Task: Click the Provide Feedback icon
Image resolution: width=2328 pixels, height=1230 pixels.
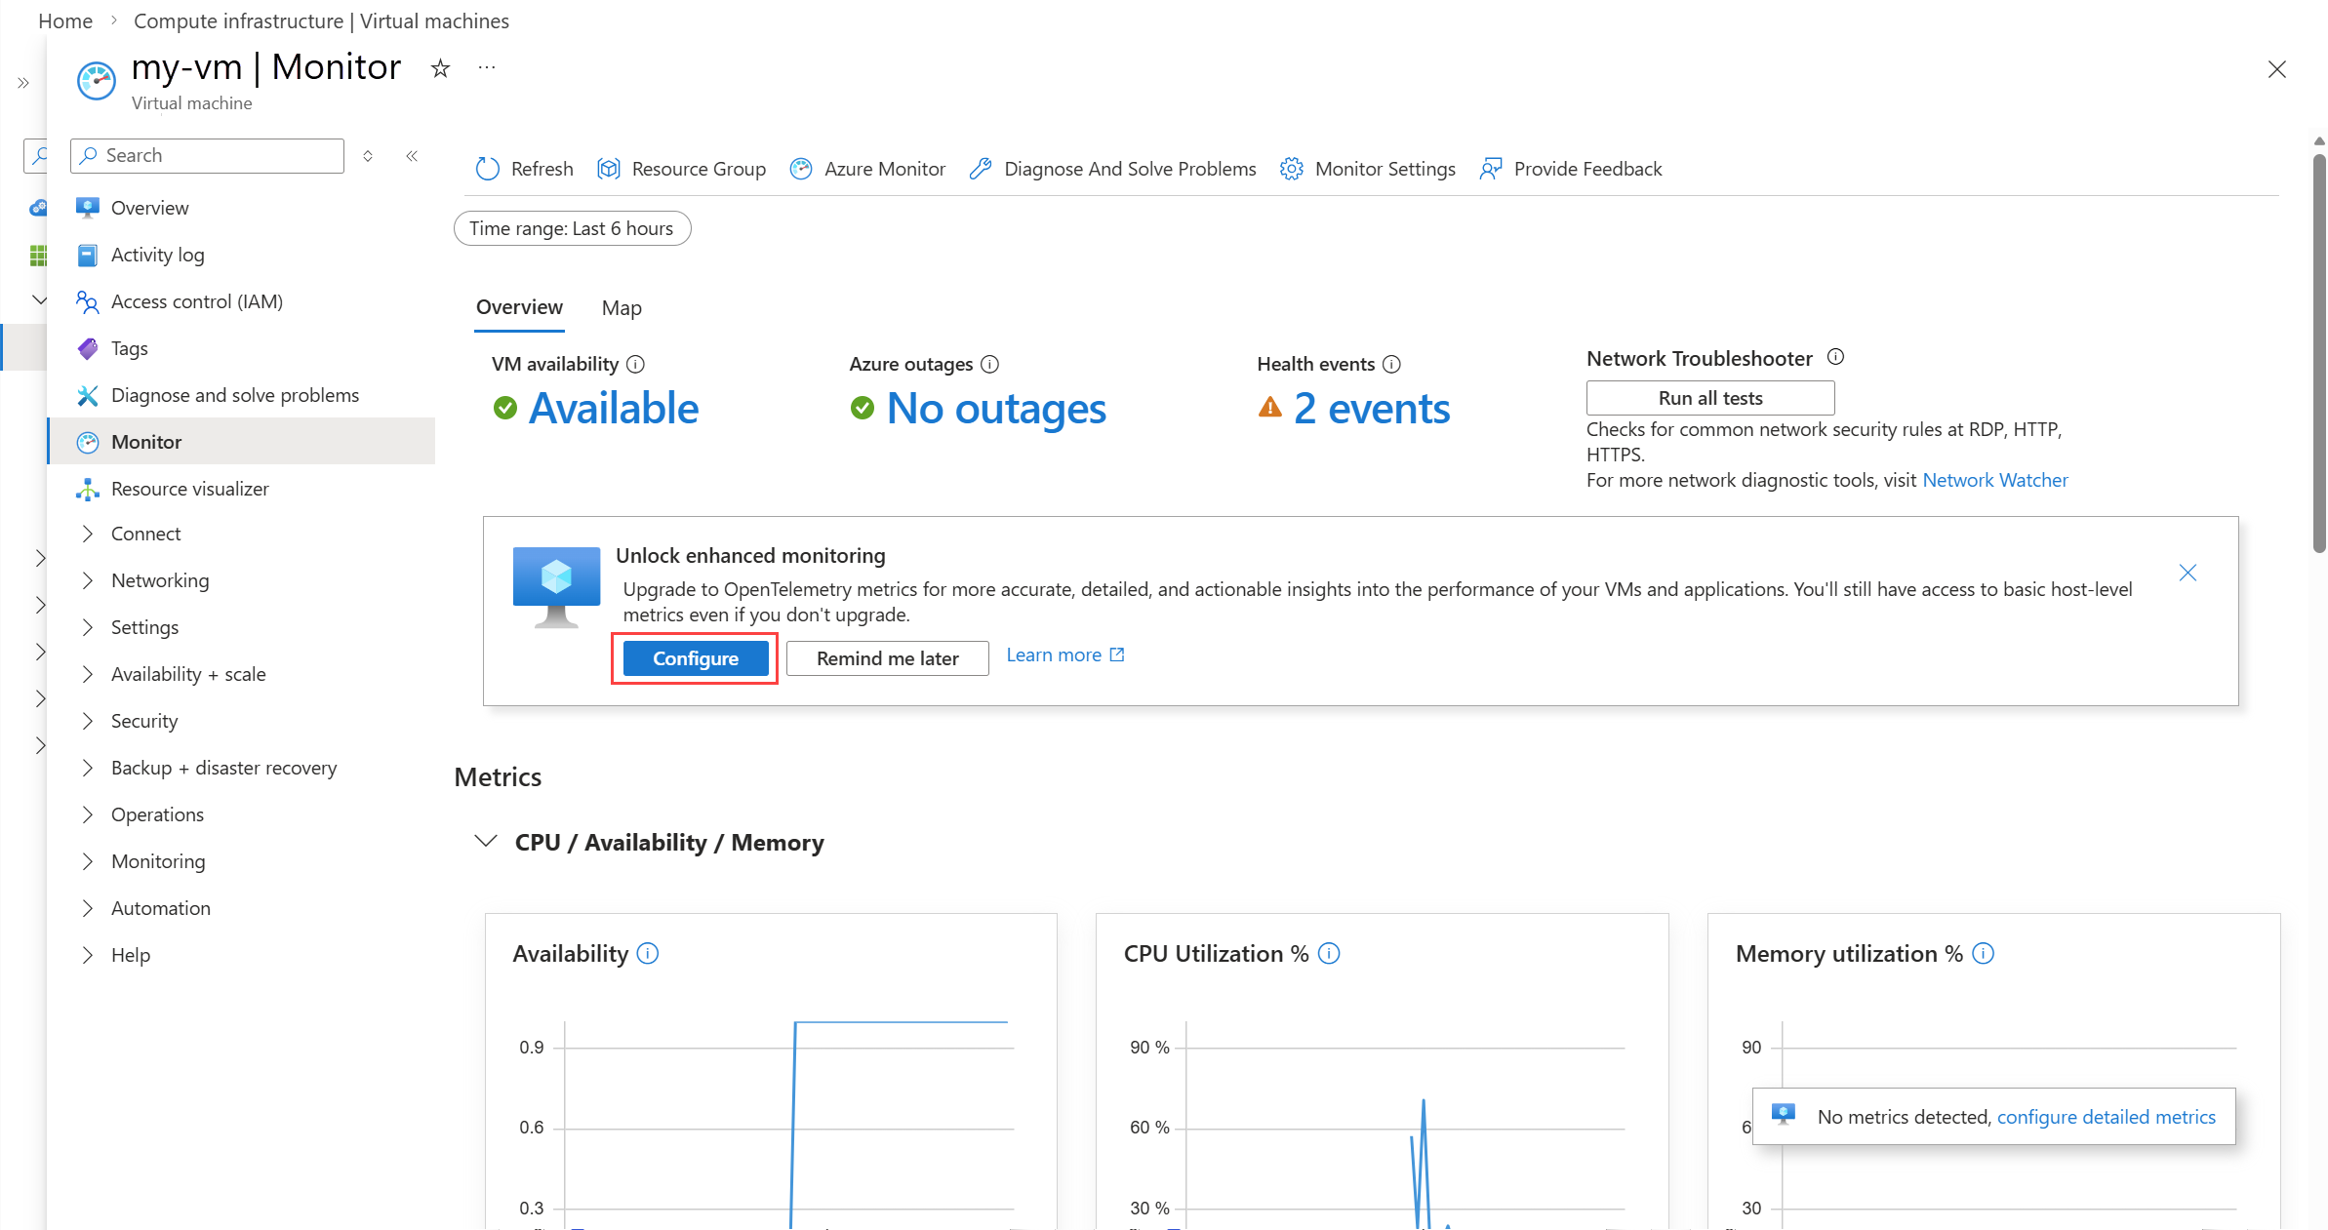Action: (1490, 169)
